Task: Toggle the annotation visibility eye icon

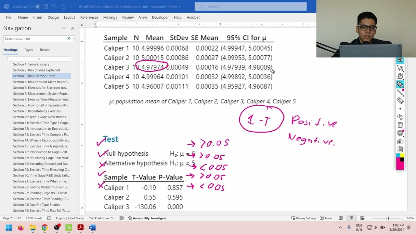Action: 400,60
